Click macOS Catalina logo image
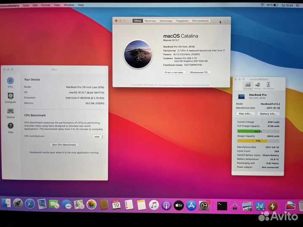 138,54
